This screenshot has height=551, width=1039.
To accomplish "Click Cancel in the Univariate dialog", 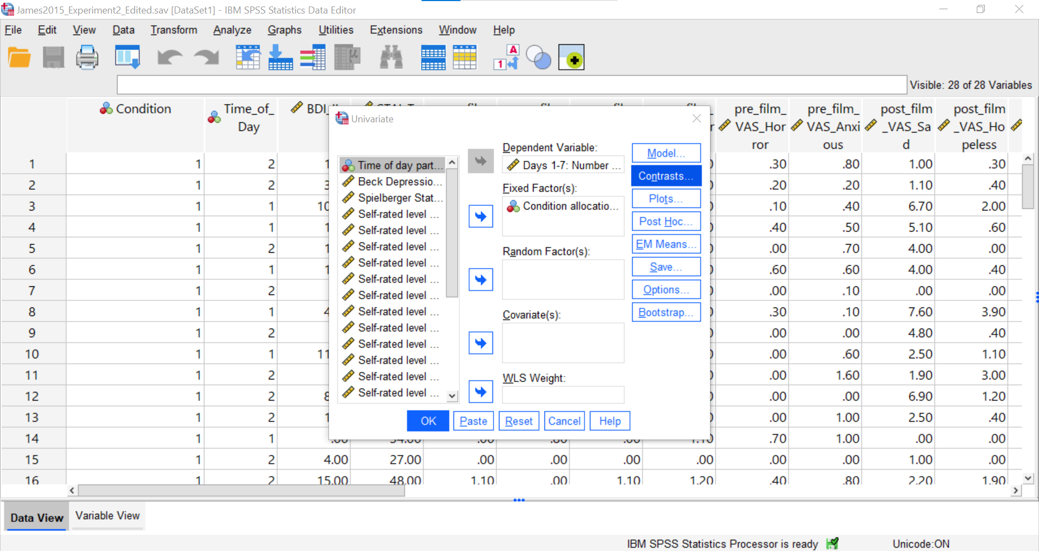I will click(564, 421).
